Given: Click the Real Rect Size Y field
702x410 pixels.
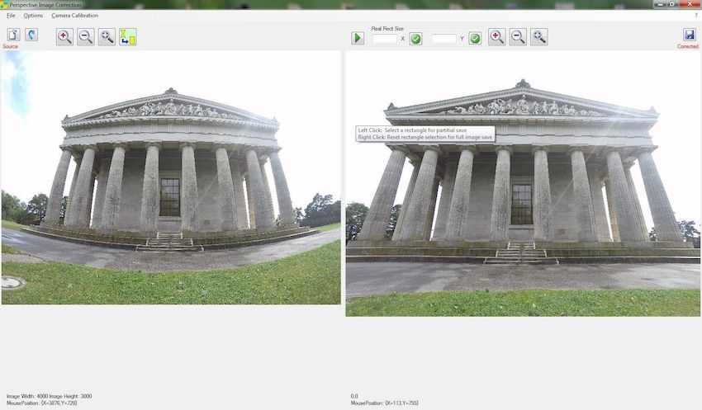Looking at the screenshot, I should pos(444,39).
